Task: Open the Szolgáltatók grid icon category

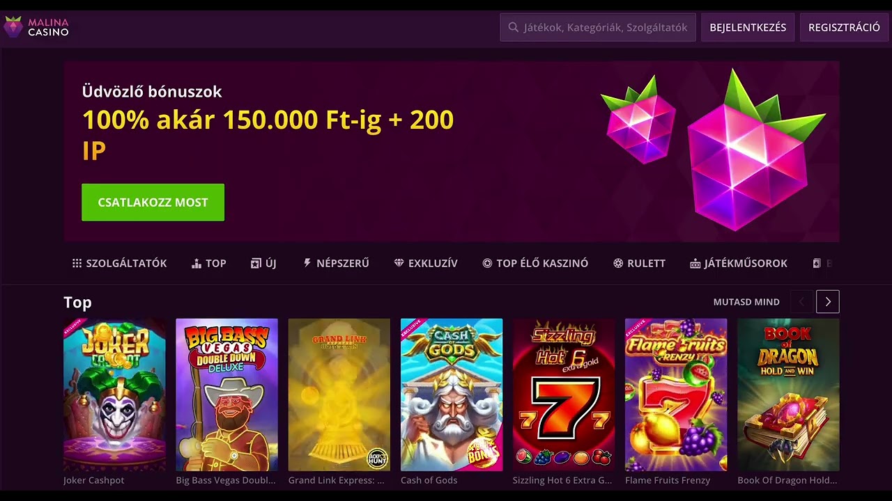Action: pos(77,263)
